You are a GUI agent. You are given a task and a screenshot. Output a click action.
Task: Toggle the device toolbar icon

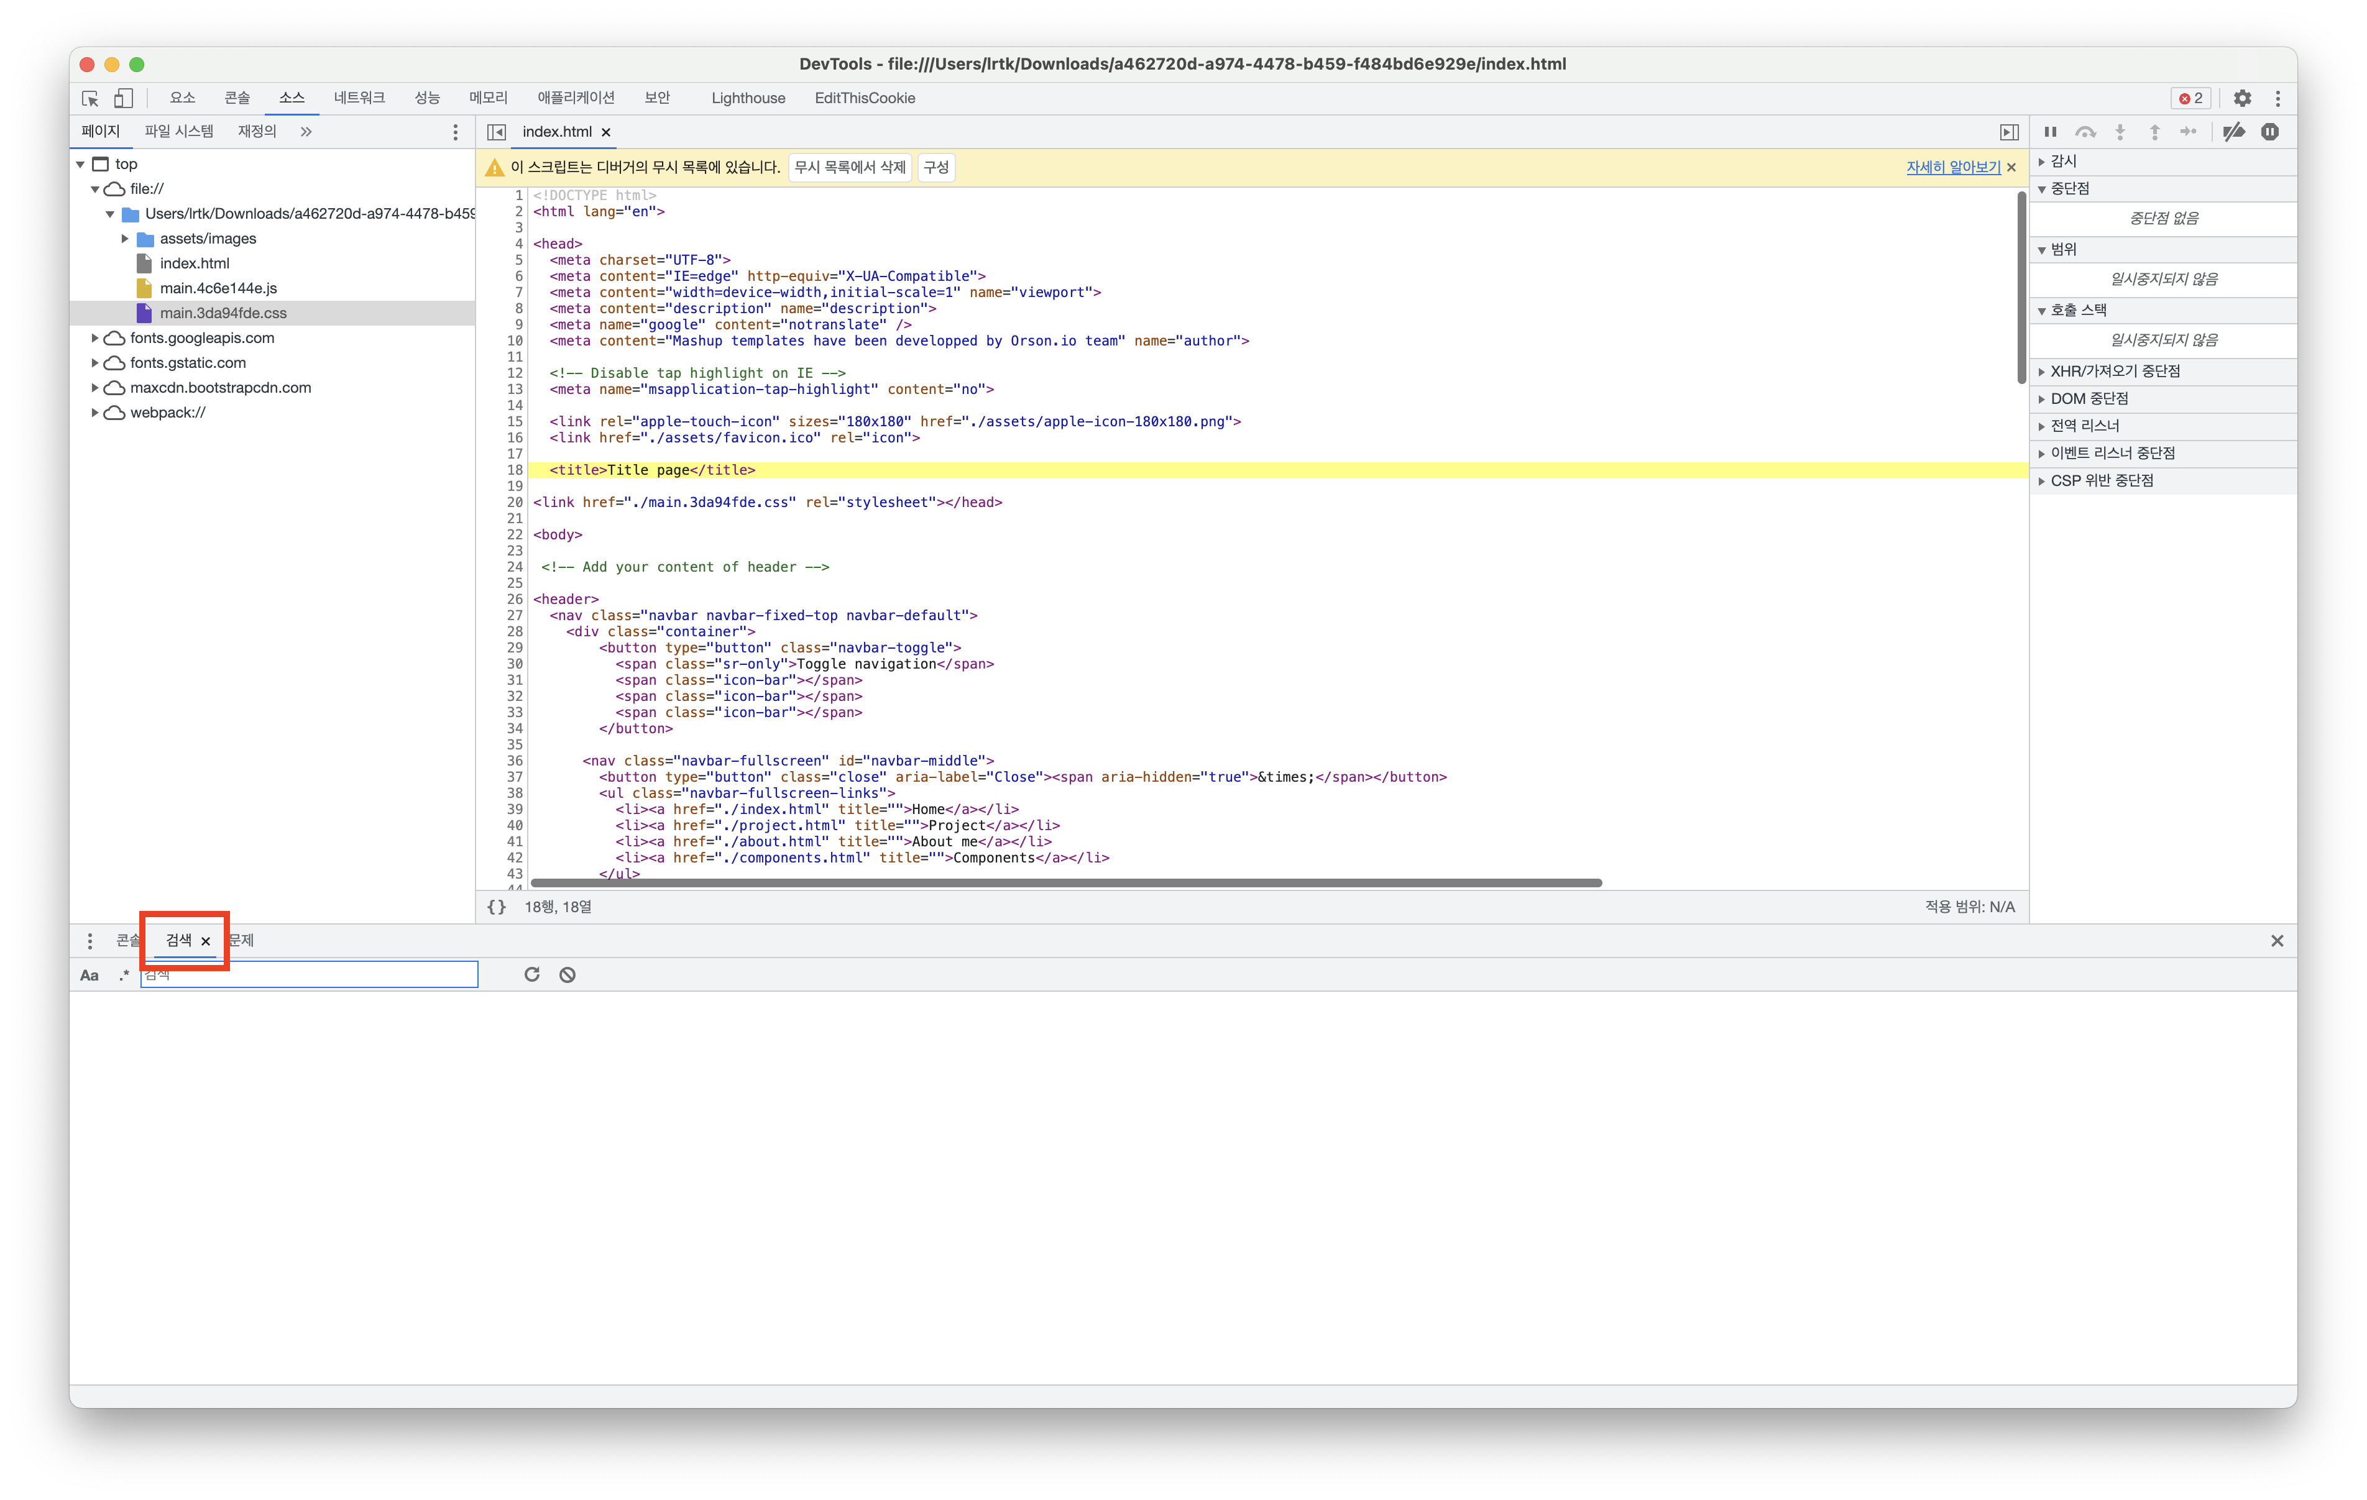click(x=124, y=98)
